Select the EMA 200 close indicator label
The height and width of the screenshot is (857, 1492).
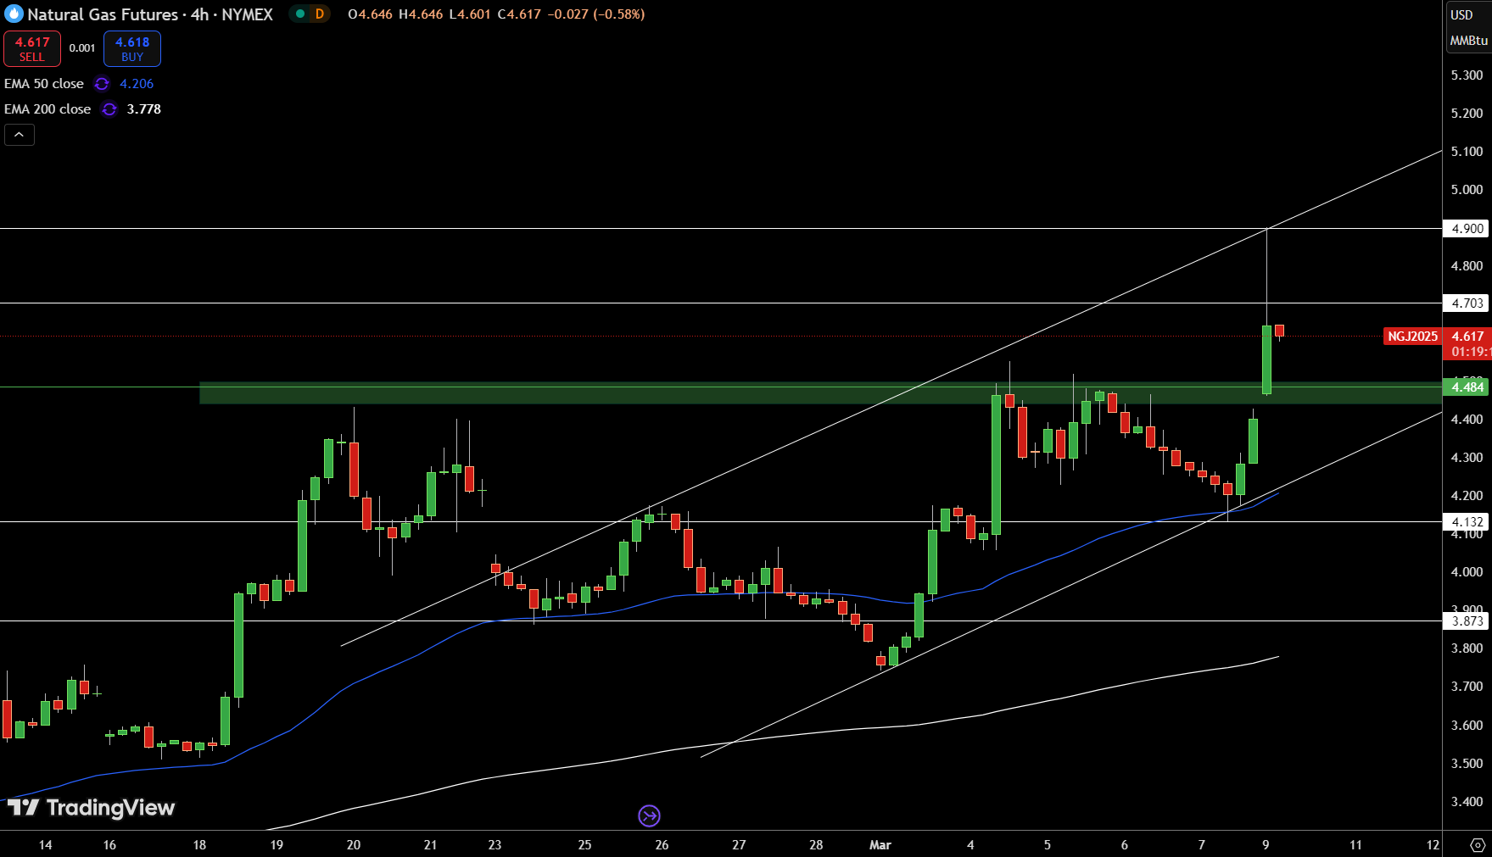47,109
